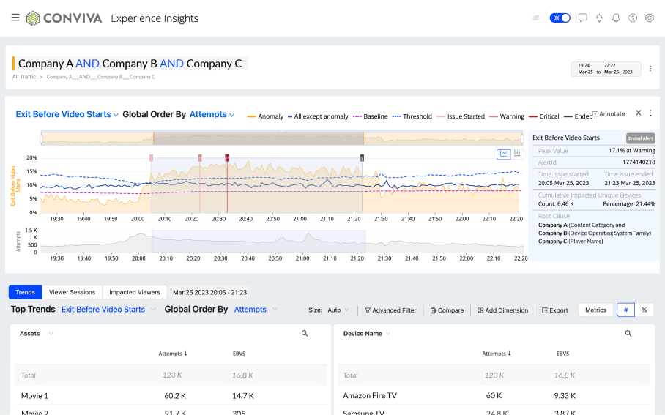Expand chart Global Order By Attempts dropdown
Image resolution: width=665 pixels, height=415 pixels.
click(212, 114)
